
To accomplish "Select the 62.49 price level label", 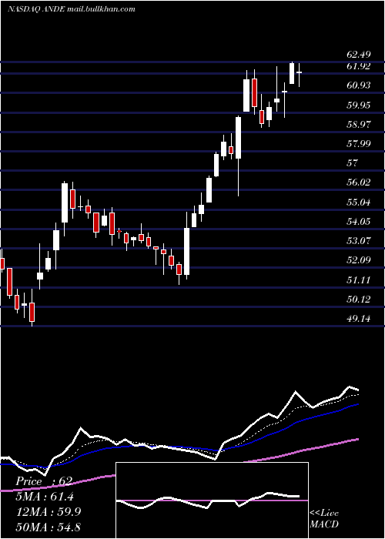I will tap(359, 55).
